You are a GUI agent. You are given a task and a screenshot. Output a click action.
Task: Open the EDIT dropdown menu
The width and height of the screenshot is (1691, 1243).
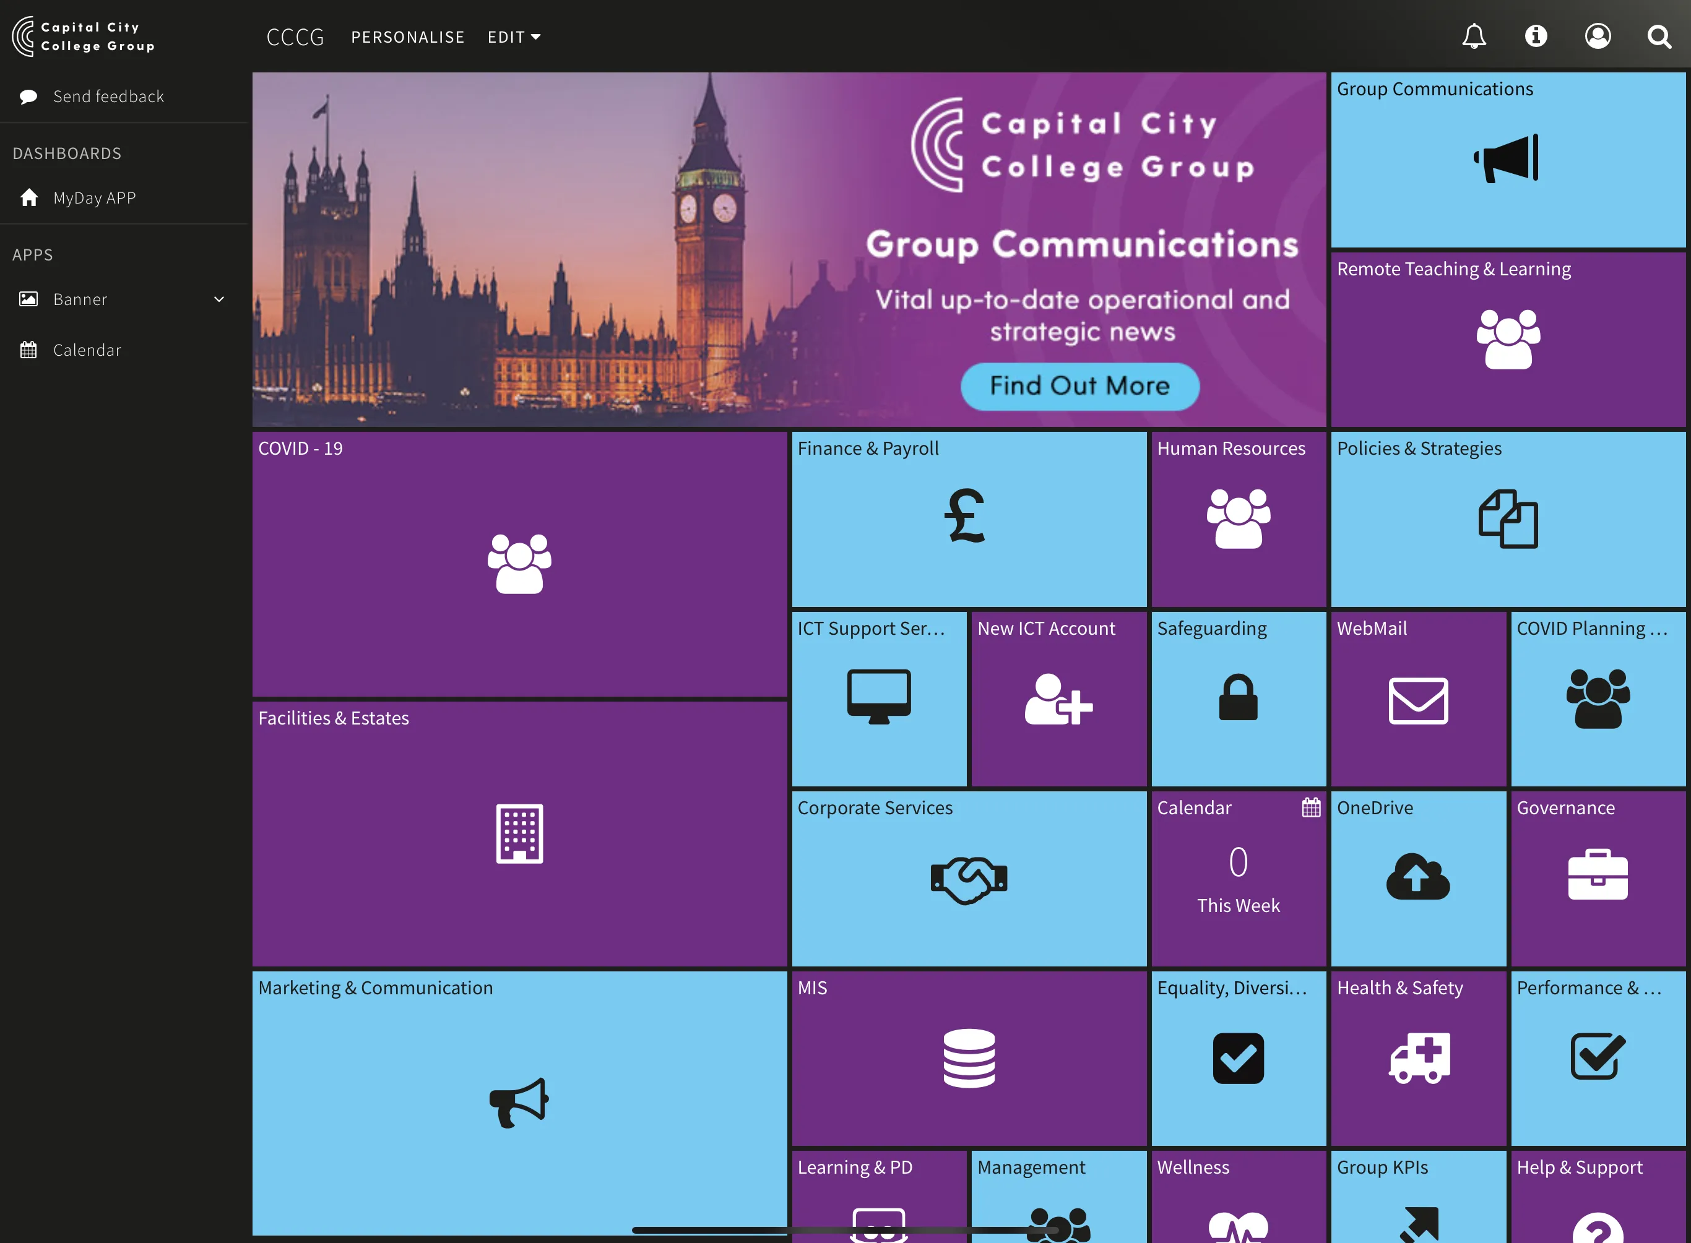click(x=513, y=37)
